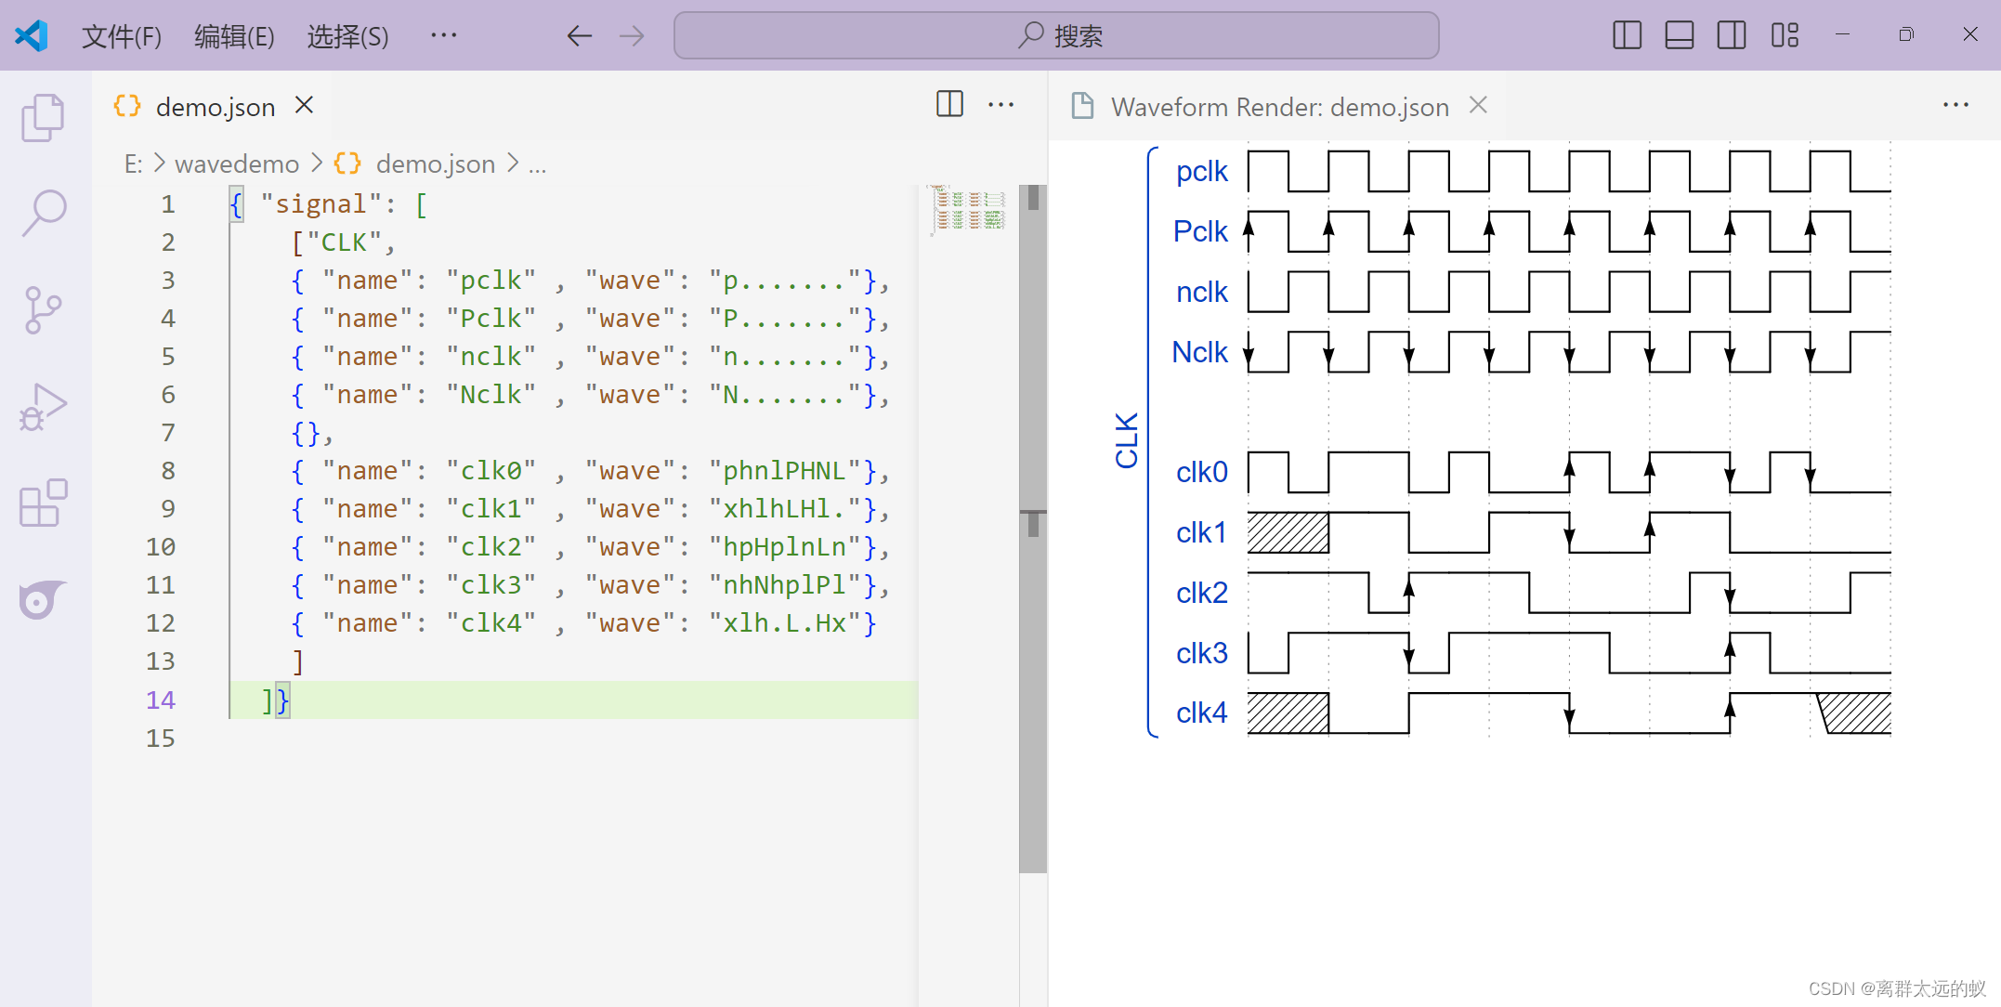Toggle the secondary side bar visibility
Image resolution: width=2001 pixels, height=1007 pixels.
click(x=1732, y=36)
